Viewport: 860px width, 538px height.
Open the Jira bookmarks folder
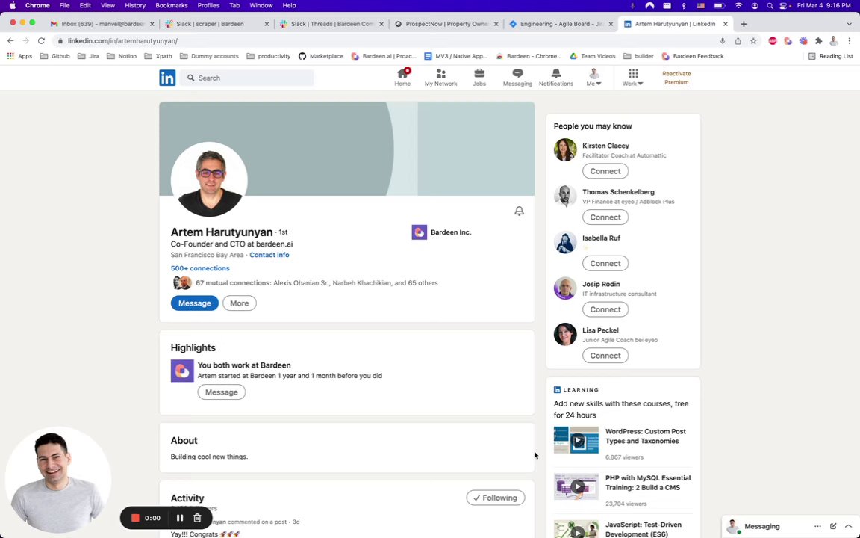pyautogui.click(x=88, y=56)
